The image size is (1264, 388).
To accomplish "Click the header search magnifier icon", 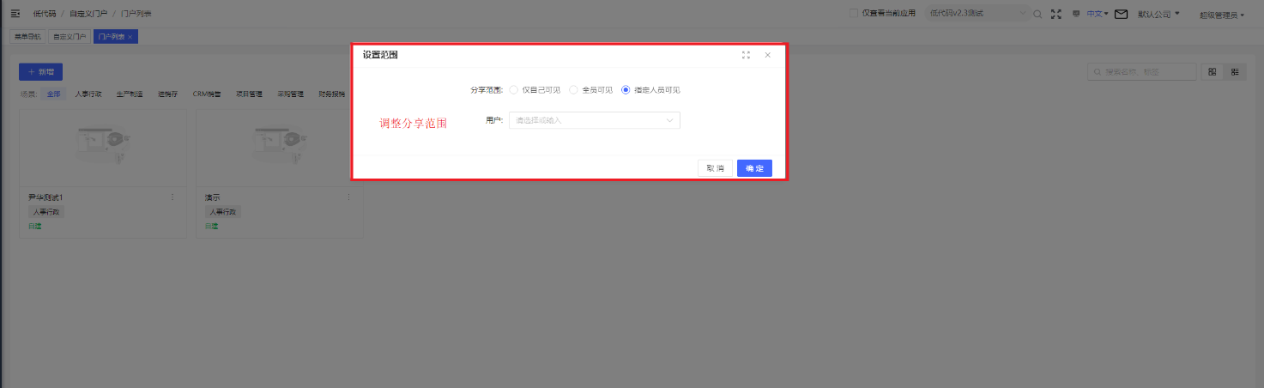I will pyautogui.click(x=1037, y=14).
